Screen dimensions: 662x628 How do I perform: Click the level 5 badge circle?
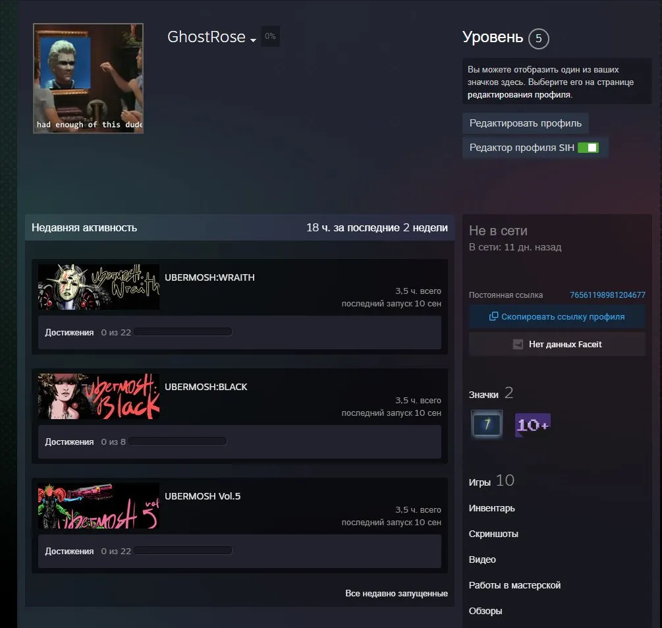538,38
